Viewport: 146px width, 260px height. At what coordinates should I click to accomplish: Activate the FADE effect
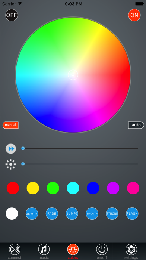(x=52, y=214)
